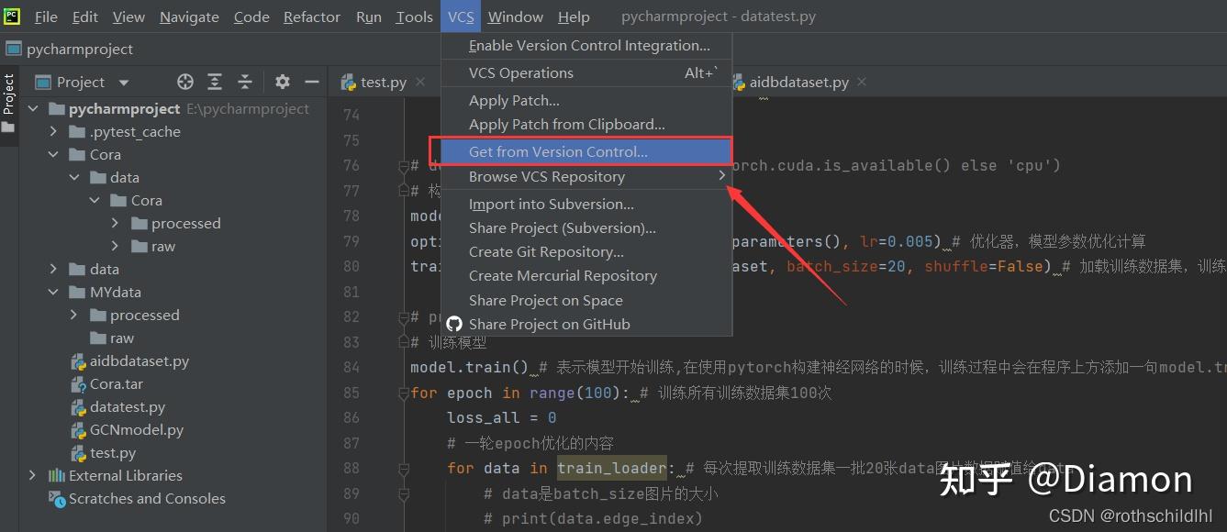
Task: Open the Refactor menu
Action: click(x=311, y=16)
